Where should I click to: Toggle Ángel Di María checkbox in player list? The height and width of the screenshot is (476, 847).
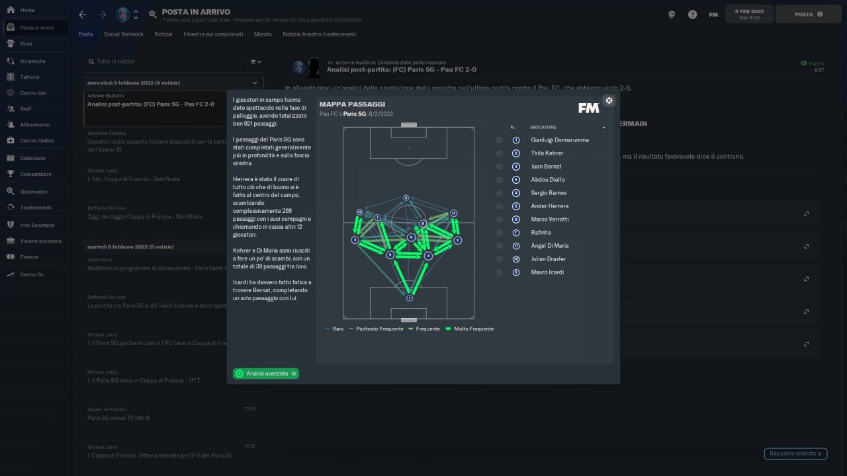tap(499, 246)
